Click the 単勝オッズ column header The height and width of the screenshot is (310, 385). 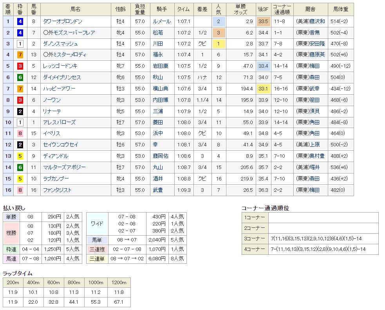(241, 9)
